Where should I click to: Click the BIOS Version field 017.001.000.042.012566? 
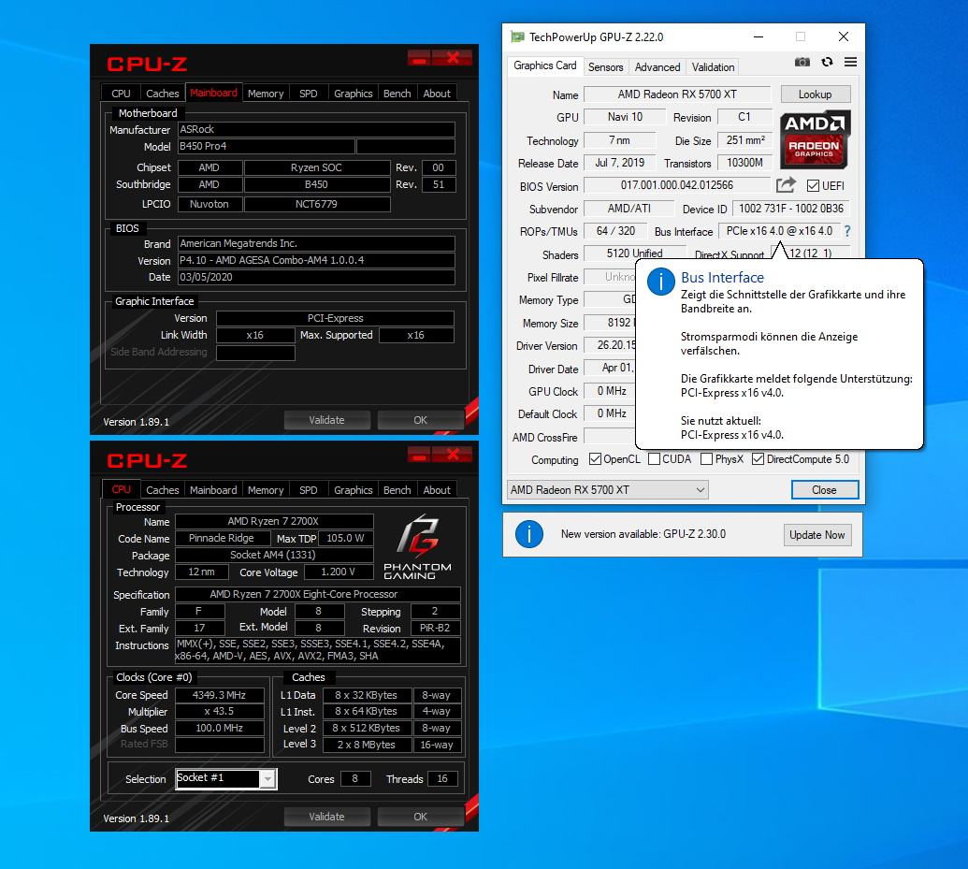pos(677,185)
